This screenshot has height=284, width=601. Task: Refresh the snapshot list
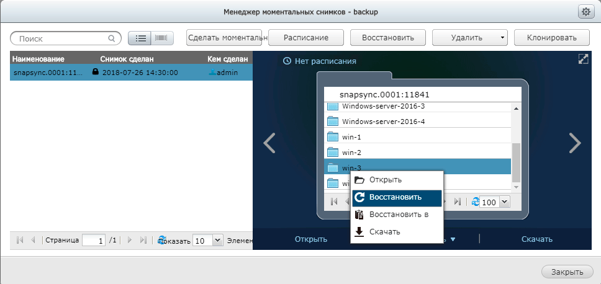[x=161, y=240]
